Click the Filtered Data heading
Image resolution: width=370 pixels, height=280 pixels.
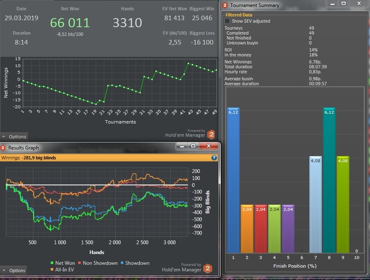click(239, 15)
